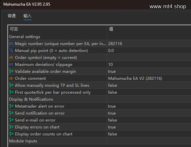Click the boolean icon beside First quote/tick per bar
The image size is (191, 147).
click(x=11, y=92)
